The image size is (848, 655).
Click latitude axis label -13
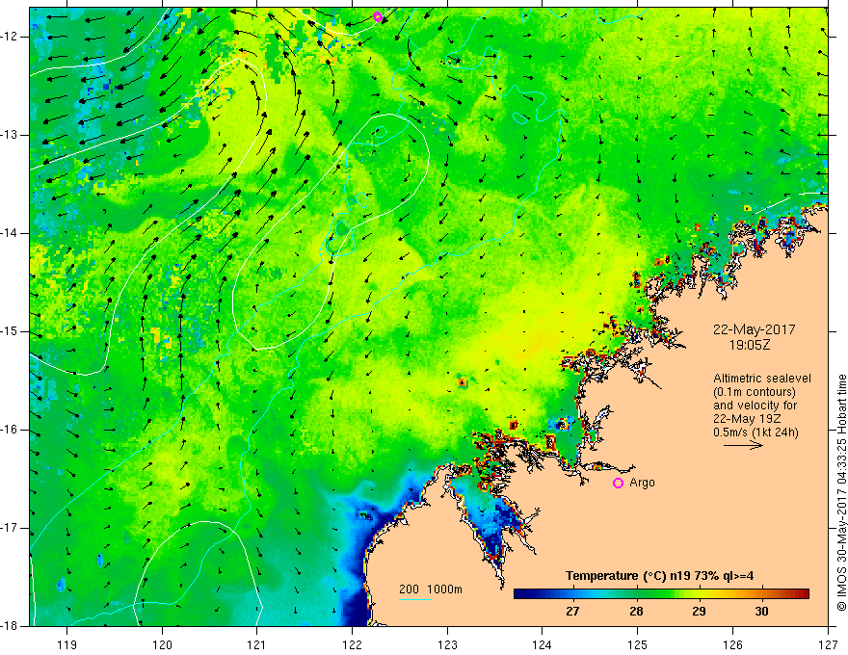(11, 135)
